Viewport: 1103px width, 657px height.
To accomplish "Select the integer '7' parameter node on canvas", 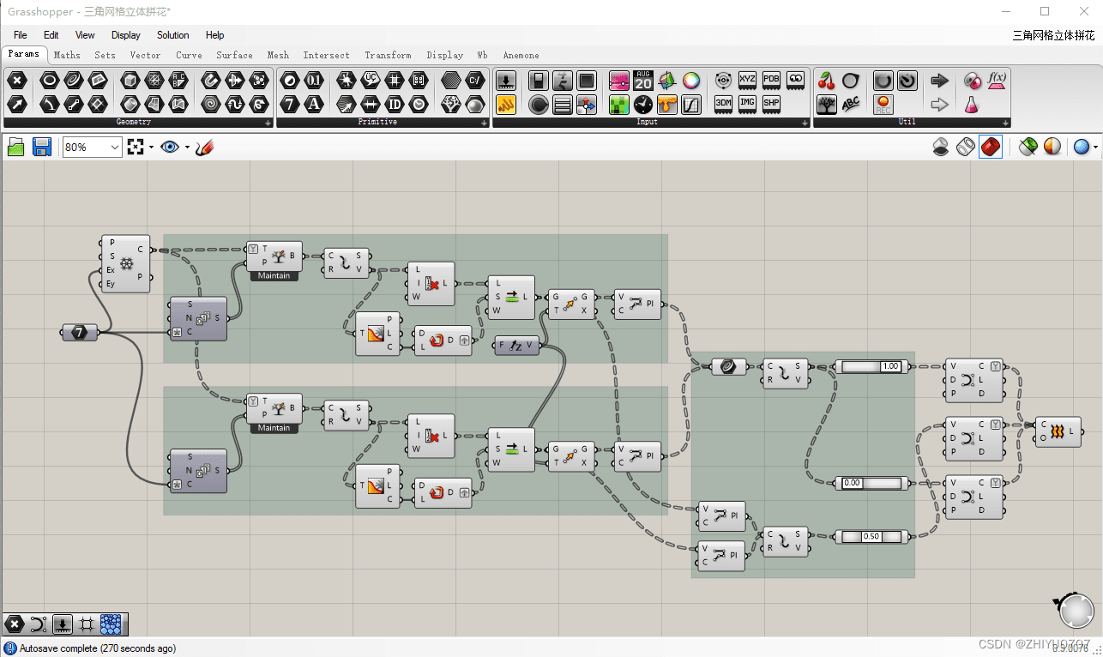I will tap(80, 332).
